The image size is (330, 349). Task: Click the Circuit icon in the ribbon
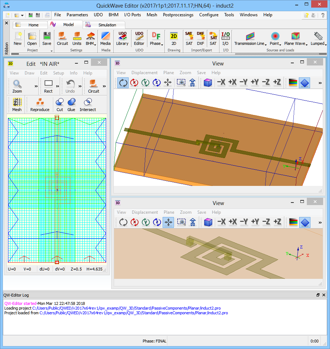(x=62, y=38)
